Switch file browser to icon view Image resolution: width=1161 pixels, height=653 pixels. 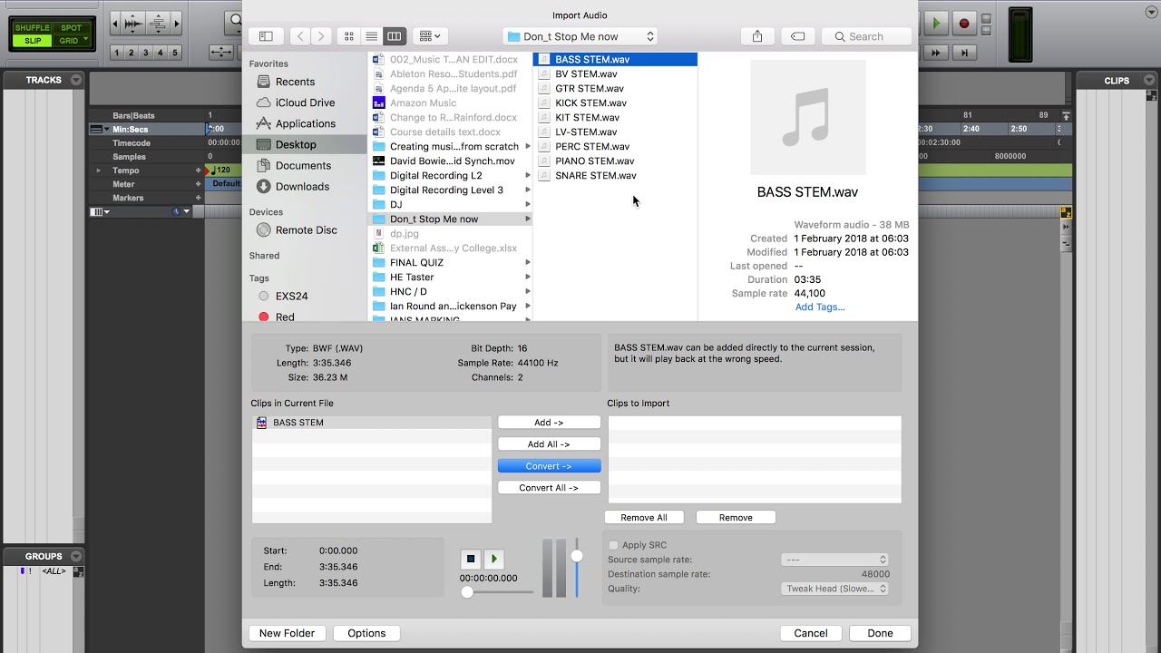349,36
